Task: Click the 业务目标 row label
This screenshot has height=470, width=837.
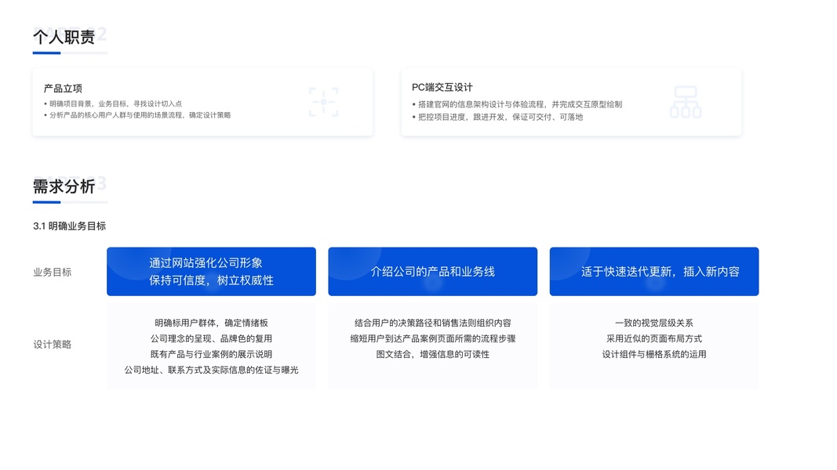Action: click(53, 273)
